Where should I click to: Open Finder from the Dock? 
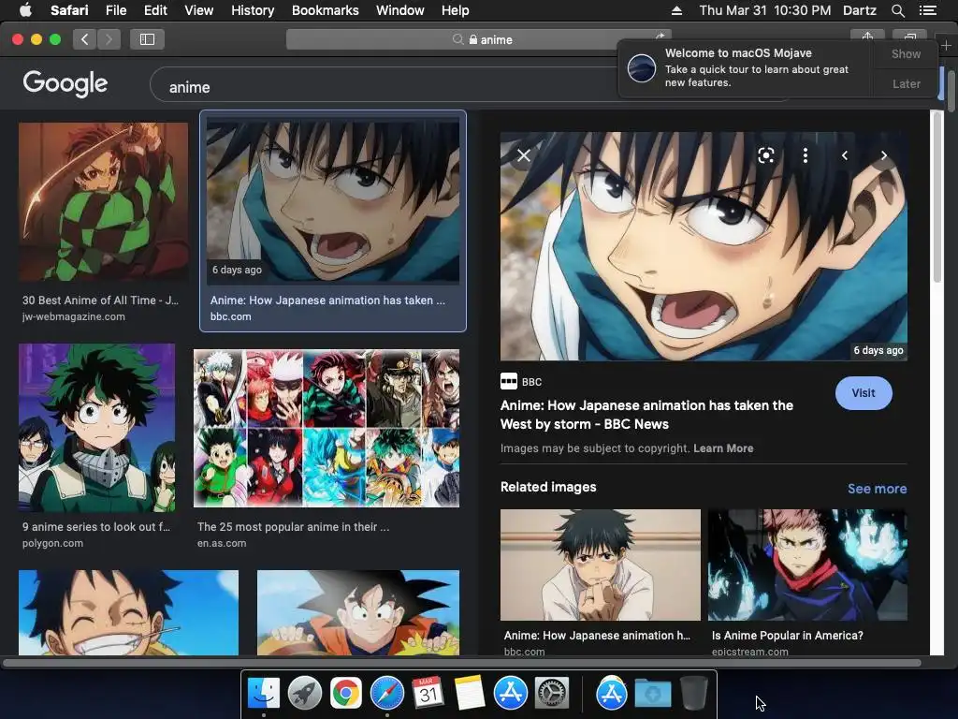263,693
